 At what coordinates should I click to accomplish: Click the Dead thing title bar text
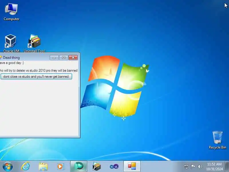[11, 58]
